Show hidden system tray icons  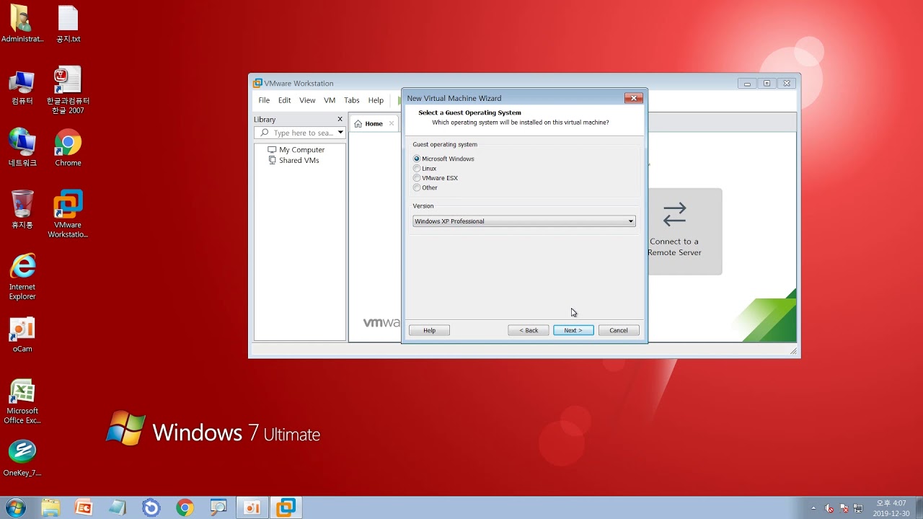814,508
